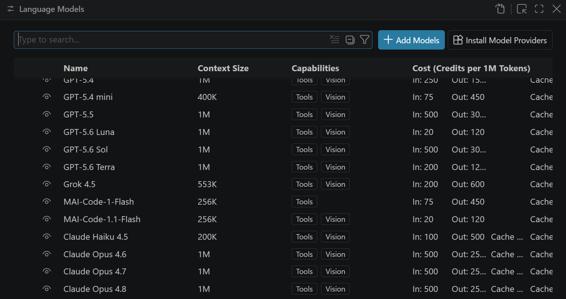Image resolution: width=566 pixels, height=299 pixels.
Task: Select the MAI-Code-1-Flash row name
Action: click(x=98, y=202)
